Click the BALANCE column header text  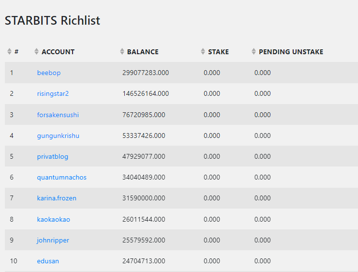click(143, 52)
